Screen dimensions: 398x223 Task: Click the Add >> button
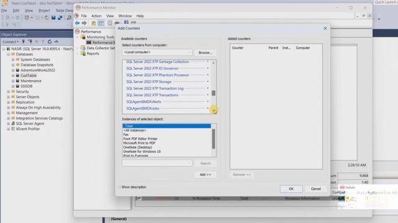(x=205, y=175)
